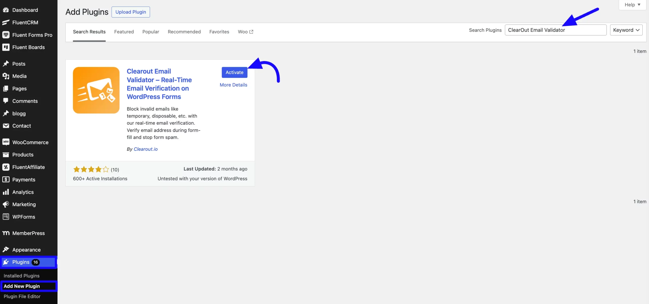Image resolution: width=649 pixels, height=304 pixels.
Task: Click the Pages icon in sidebar
Action: (6, 89)
